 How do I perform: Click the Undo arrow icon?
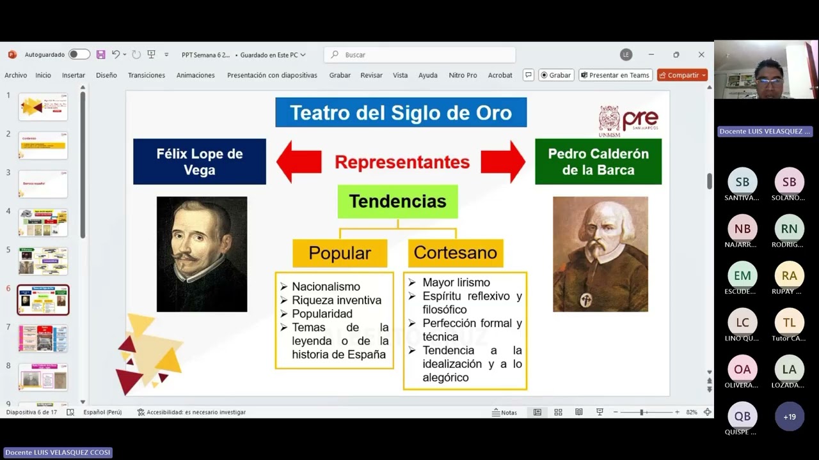(116, 55)
